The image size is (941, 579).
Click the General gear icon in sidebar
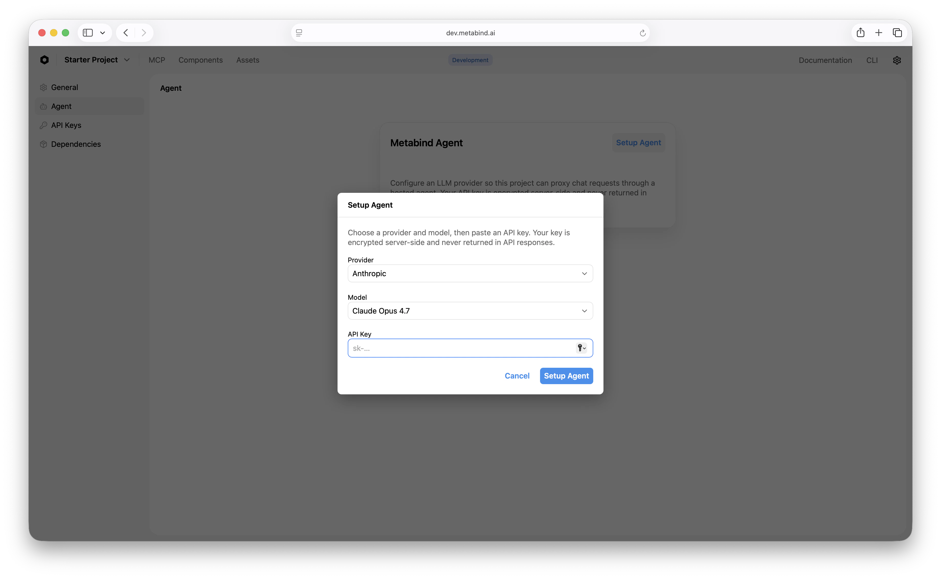click(43, 87)
